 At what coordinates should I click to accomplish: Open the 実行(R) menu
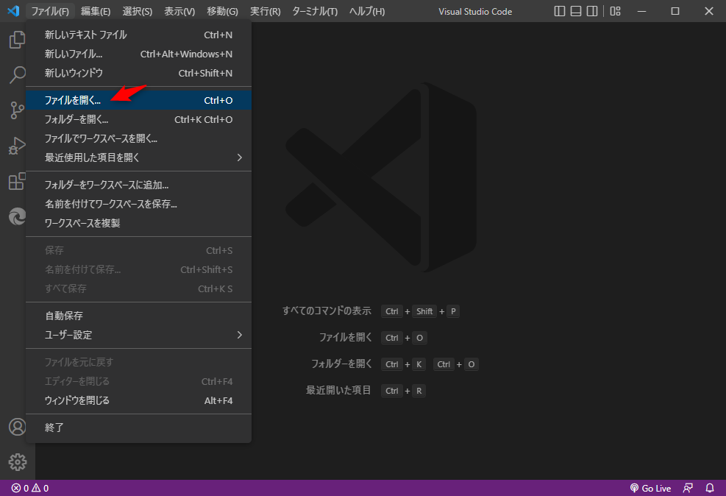click(266, 11)
